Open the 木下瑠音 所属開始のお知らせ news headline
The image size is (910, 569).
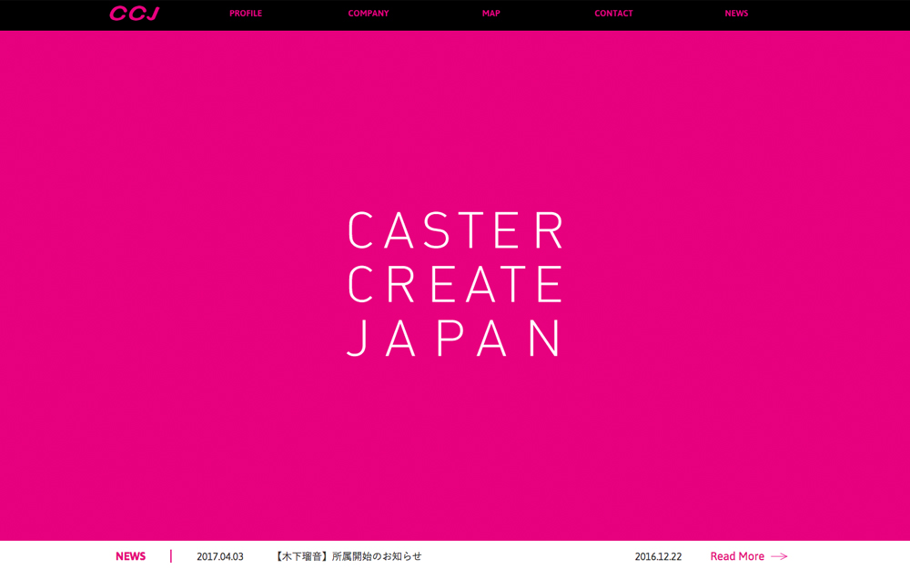pyautogui.click(x=349, y=556)
